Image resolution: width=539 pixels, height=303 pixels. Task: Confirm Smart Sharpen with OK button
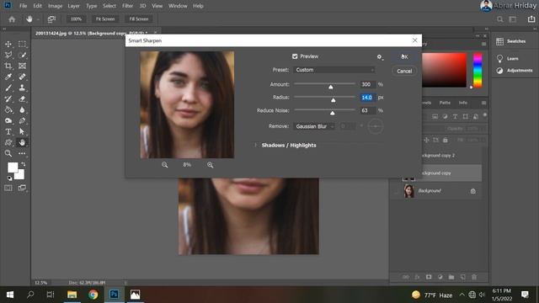coord(404,57)
